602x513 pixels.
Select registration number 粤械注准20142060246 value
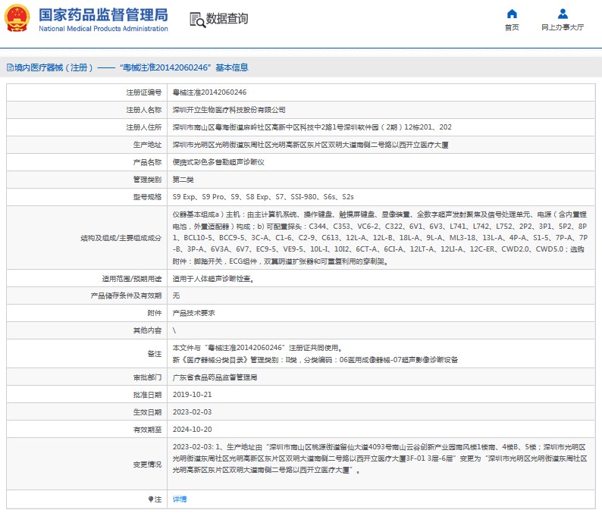(209, 92)
